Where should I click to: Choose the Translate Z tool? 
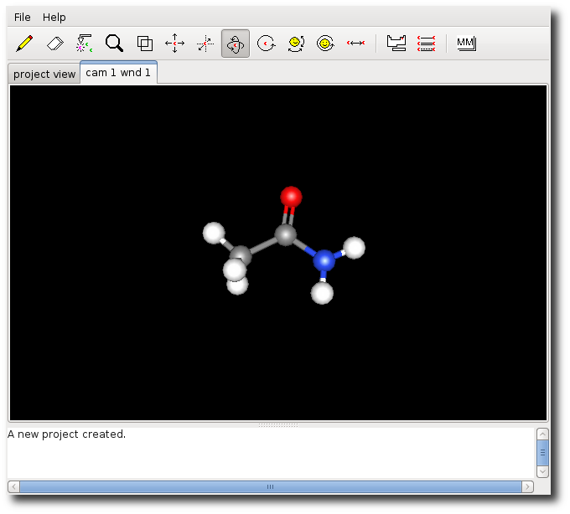(205, 43)
